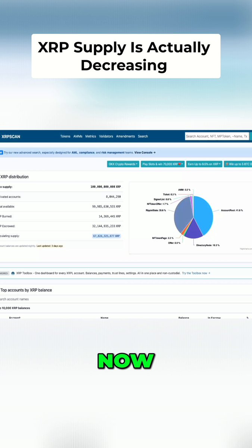Click the XRP Toolbox sponsor icon

(13, 273)
